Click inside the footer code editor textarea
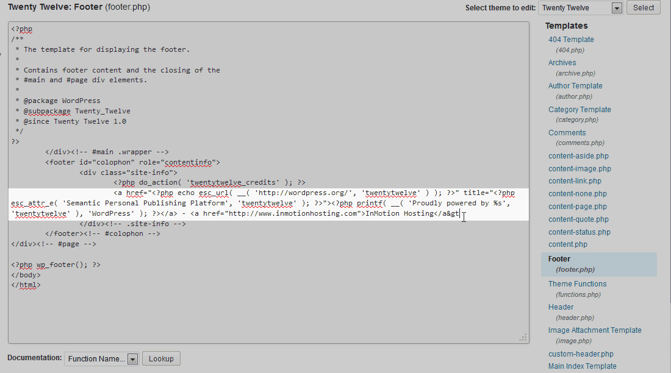The height and width of the screenshot is (373, 671). point(268,293)
